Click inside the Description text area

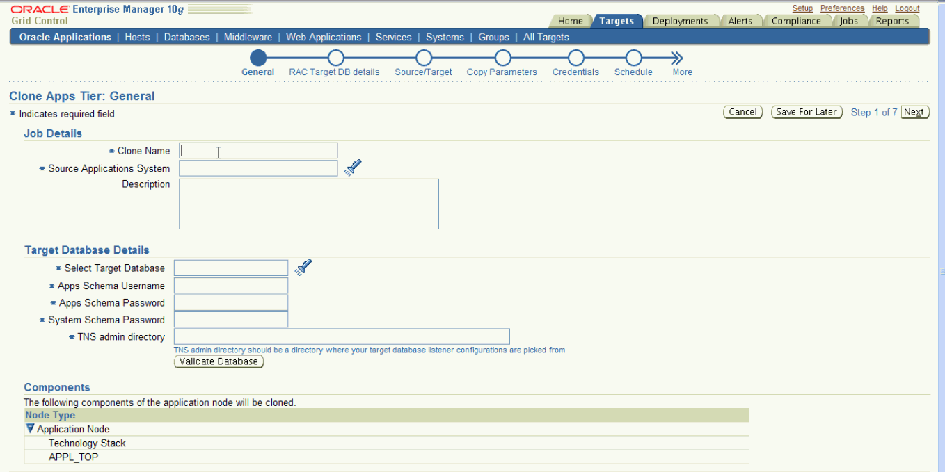click(x=309, y=204)
